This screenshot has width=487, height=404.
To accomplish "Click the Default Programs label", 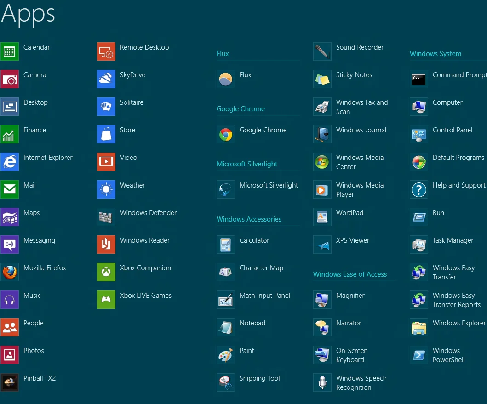I will (458, 158).
